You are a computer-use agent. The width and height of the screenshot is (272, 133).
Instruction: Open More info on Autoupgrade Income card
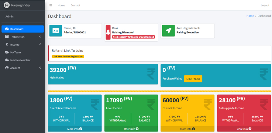tap(244, 129)
